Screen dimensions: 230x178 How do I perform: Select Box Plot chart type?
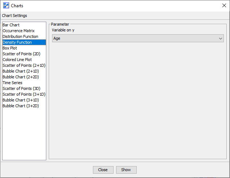click(x=10, y=48)
